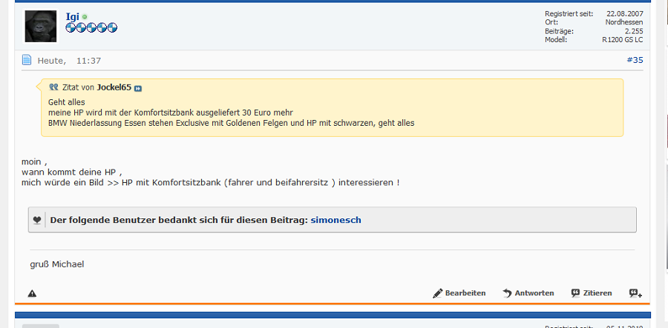Screen dimensions: 668x328
Task: Click Igi's green online status indicator
Action: click(85, 17)
